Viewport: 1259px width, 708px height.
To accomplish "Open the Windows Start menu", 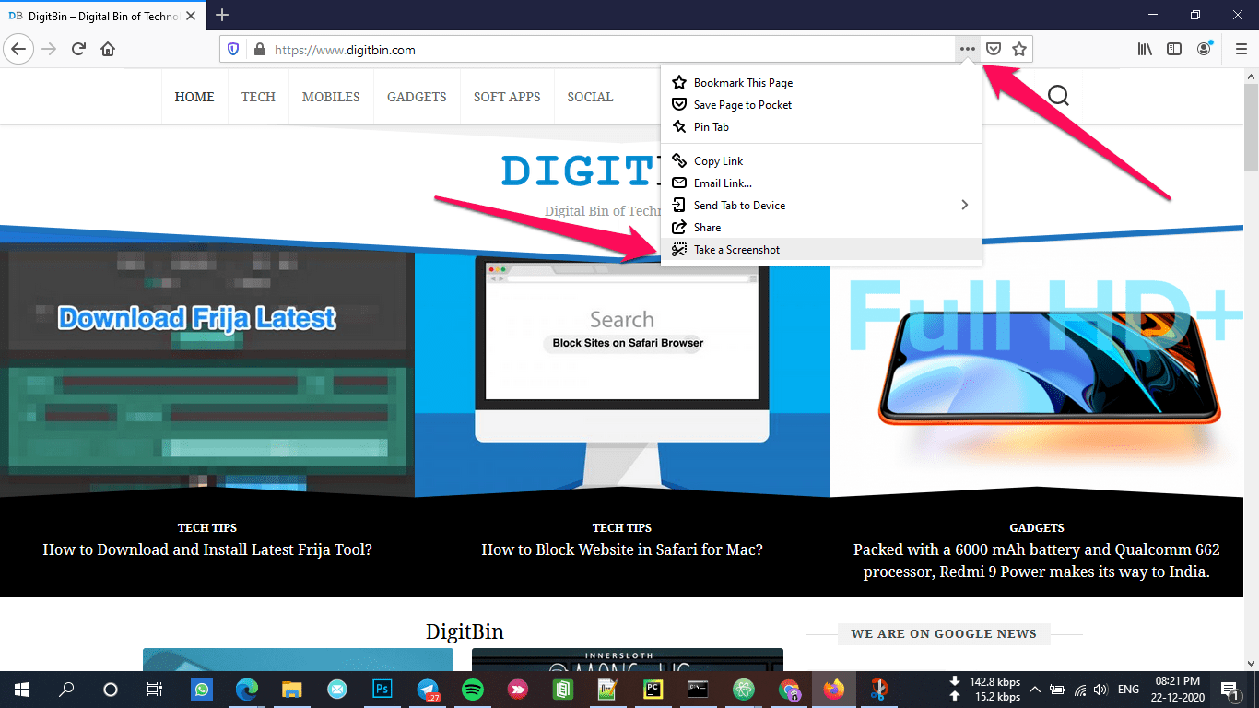I will [21, 690].
